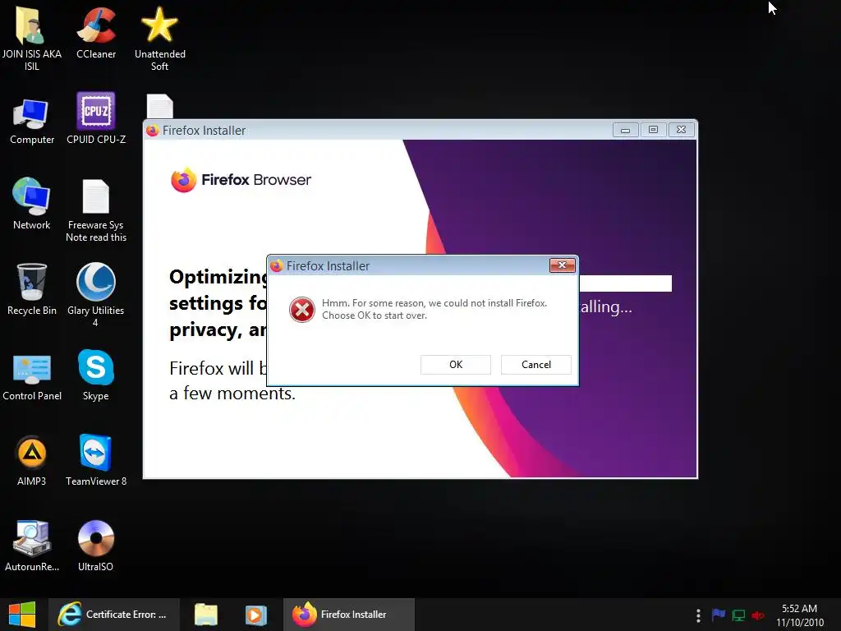Select the Unattended Soft star icon

click(160, 39)
